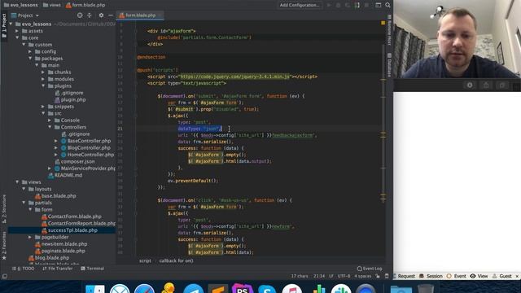Open composer.json in the tree
The height and width of the screenshot is (293, 521).
77,161
